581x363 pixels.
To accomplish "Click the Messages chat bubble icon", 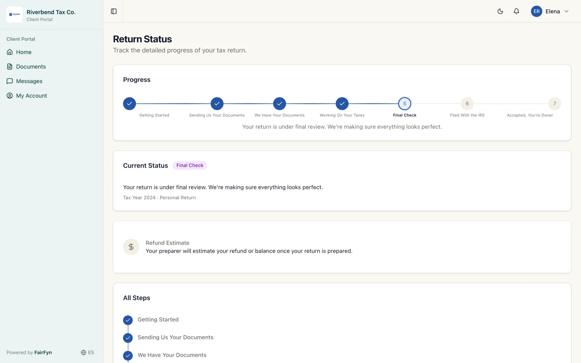I will (10, 81).
